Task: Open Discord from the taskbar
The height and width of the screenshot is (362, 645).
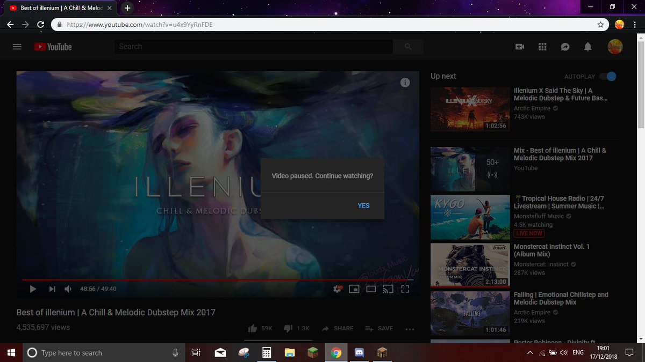Action: [360, 353]
